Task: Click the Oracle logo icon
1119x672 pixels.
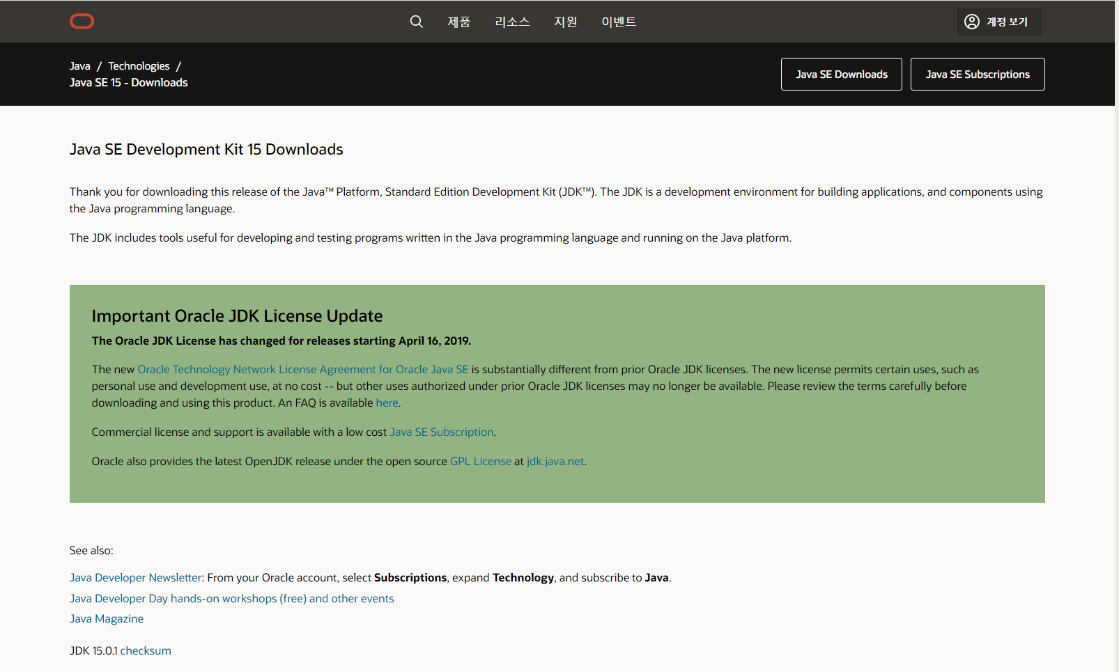Action: pyautogui.click(x=82, y=22)
